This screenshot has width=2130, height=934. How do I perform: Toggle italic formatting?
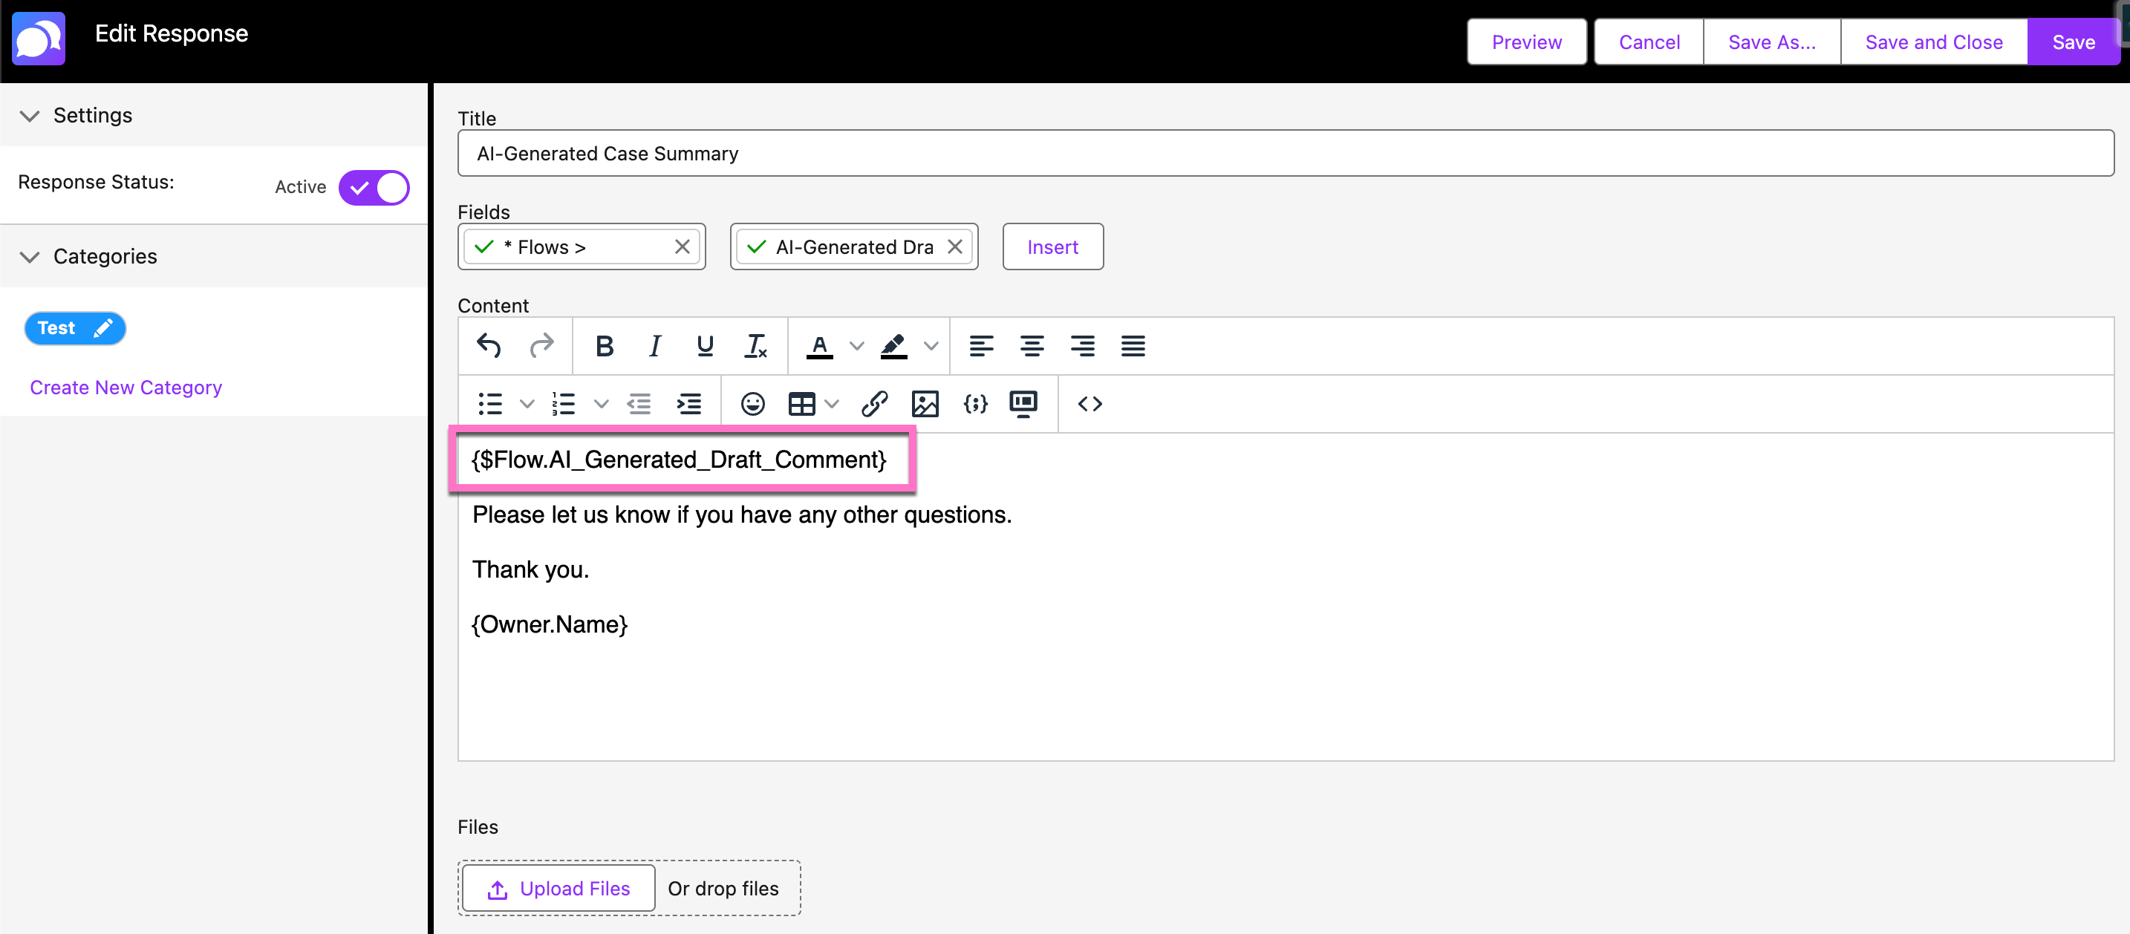(x=655, y=345)
